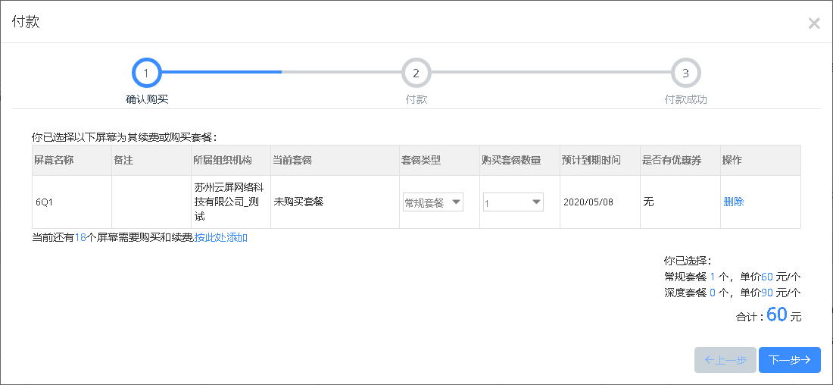The image size is (833, 385).
Task: Click the 套餐类型 column header
Action: [421, 160]
